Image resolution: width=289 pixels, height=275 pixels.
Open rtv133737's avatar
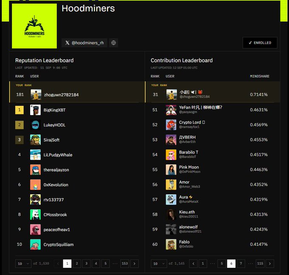[x=35, y=200]
